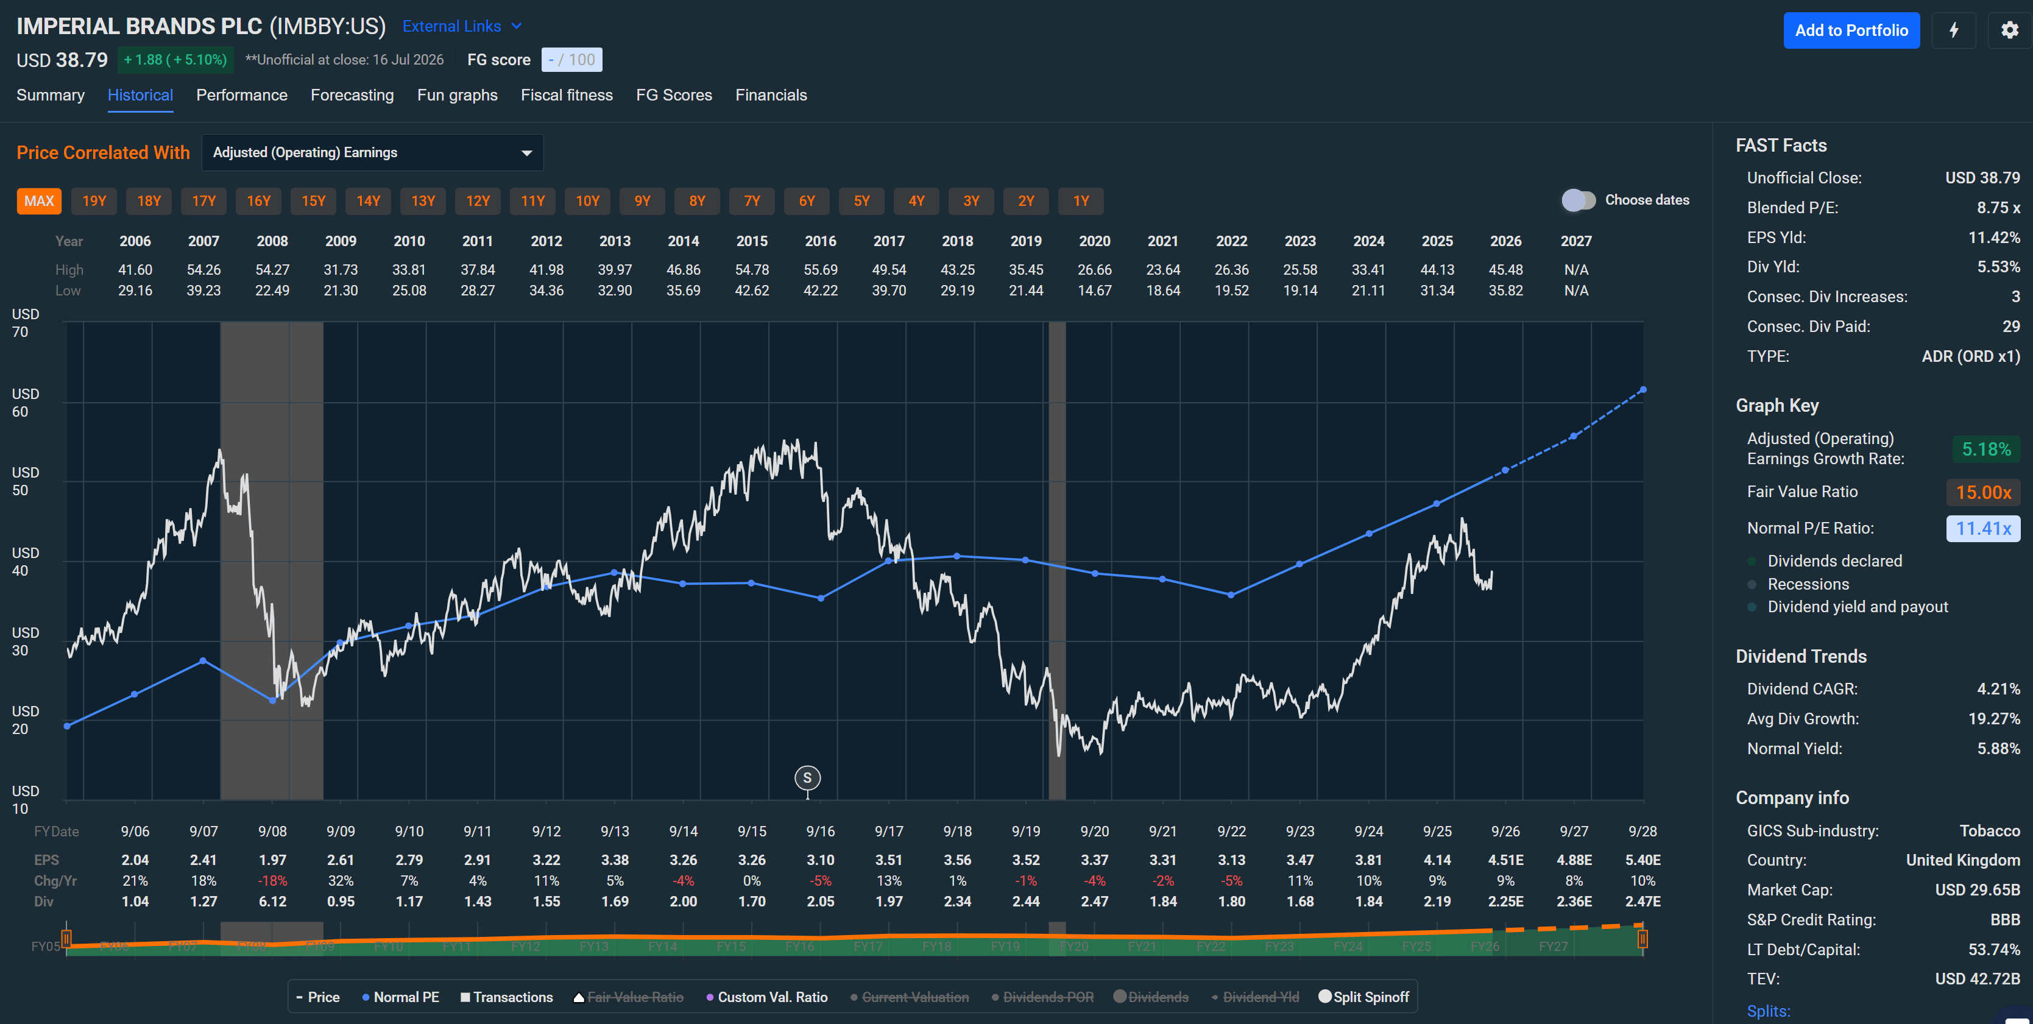2033x1024 pixels.
Task: Click EPS value 4.51E for 9/26
Action: (x=1505, y=860)
